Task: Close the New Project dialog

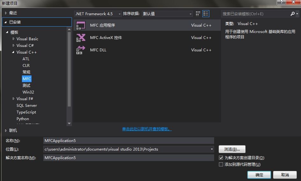Action: click(293, 2)
